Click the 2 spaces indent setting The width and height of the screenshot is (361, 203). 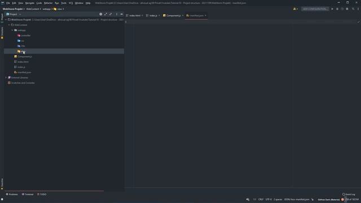[278, 200]
